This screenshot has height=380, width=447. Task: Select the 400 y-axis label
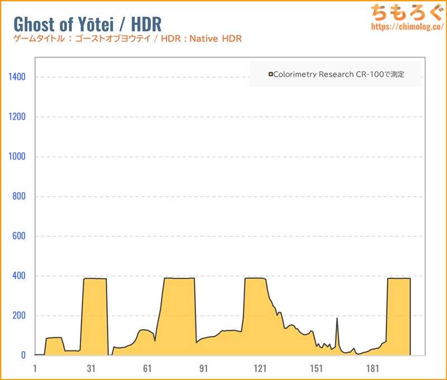(x=18, y=276)
